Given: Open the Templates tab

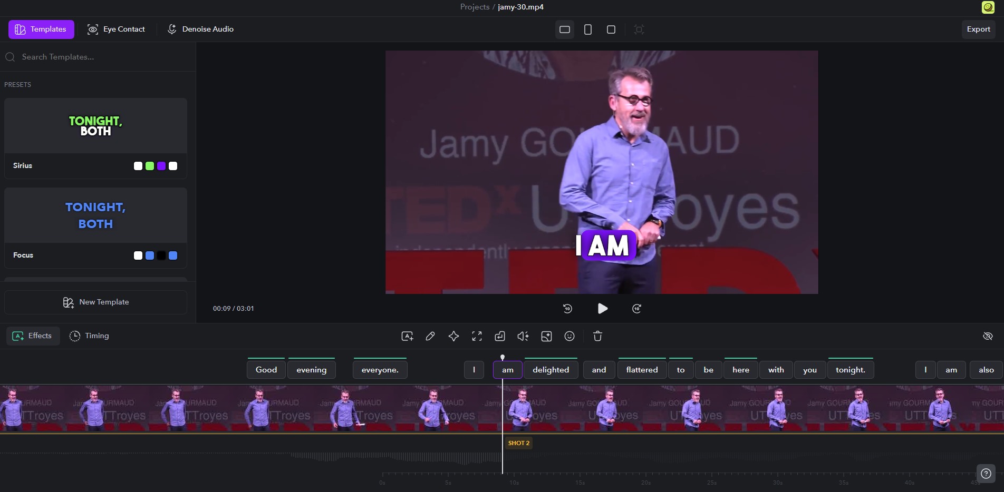Looking at the screenshot, I should point(41,29).
